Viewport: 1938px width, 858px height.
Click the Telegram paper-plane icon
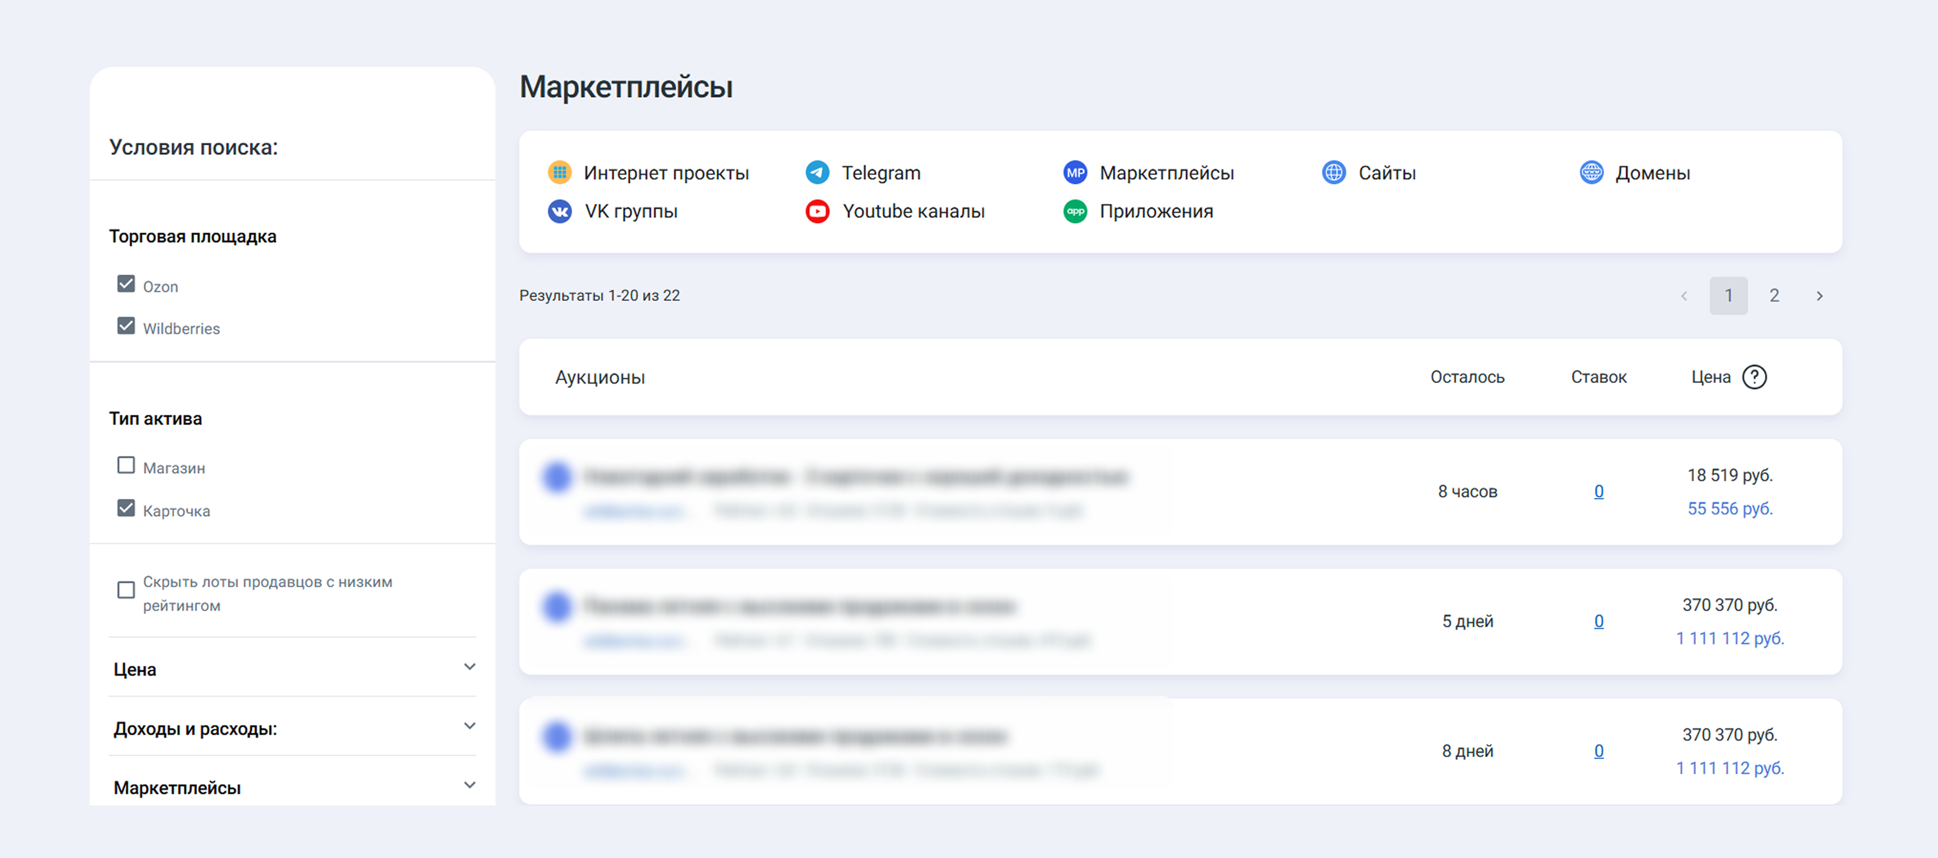[817, 173]
